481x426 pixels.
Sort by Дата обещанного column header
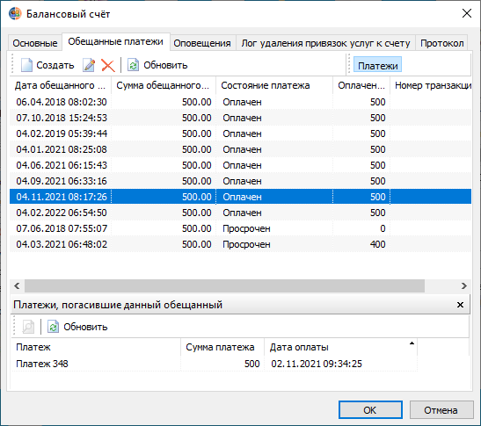(61, 85)
